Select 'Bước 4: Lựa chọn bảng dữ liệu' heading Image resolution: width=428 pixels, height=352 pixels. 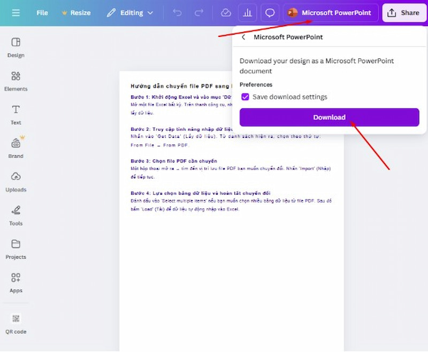coord(200,193)
